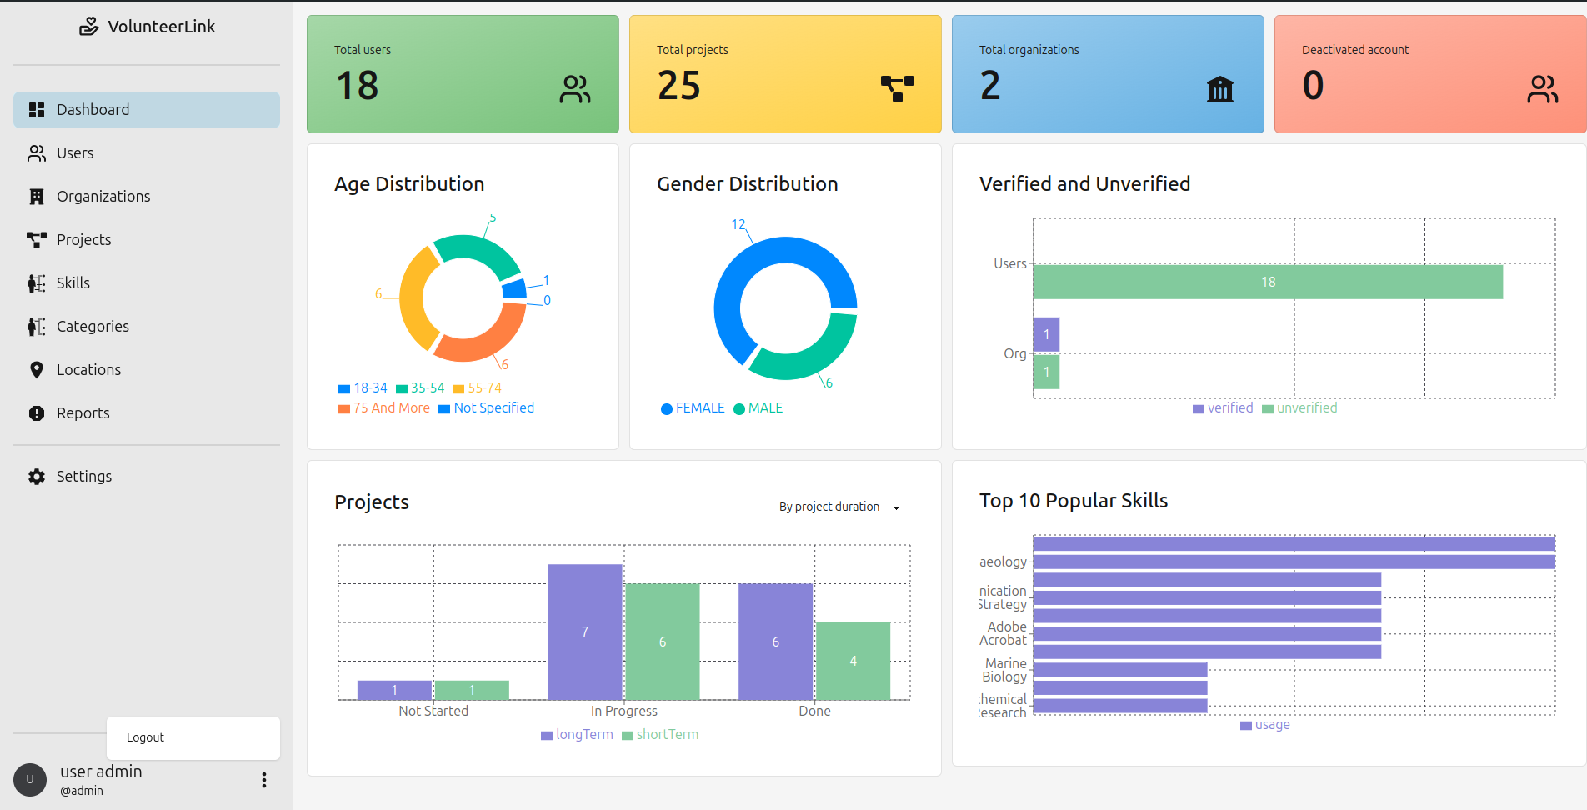Click the Not Started shortTerm bar
The width and height of the screenshot is (1587, 810).
(x=472, y=690)
